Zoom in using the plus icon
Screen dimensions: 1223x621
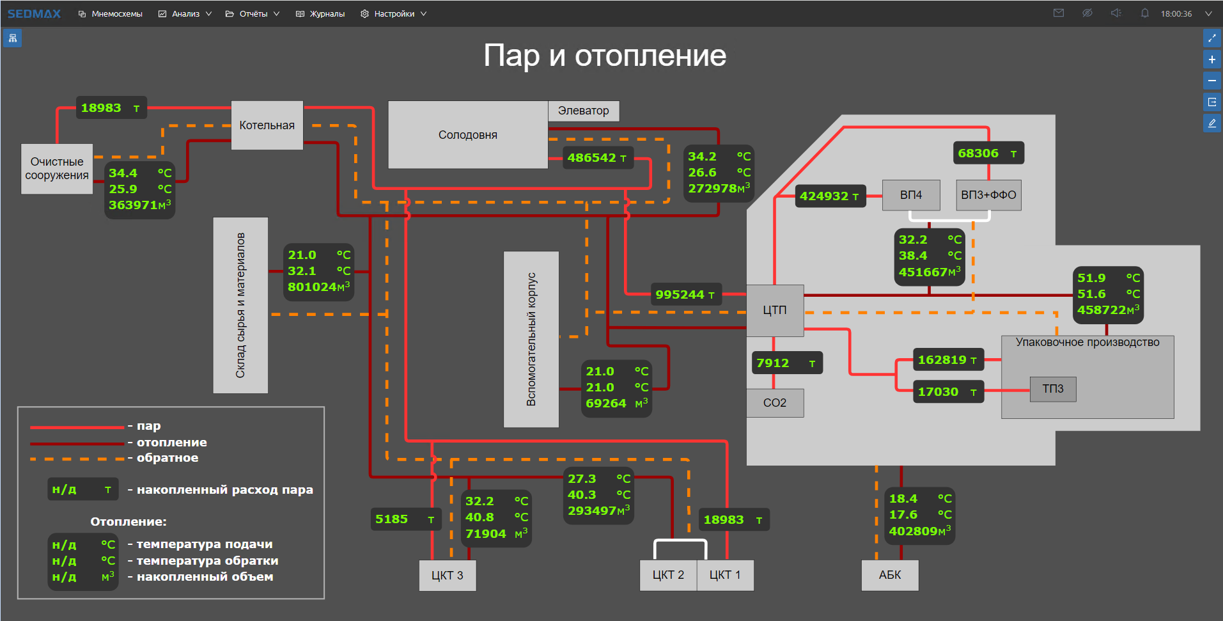point(1211,59)
